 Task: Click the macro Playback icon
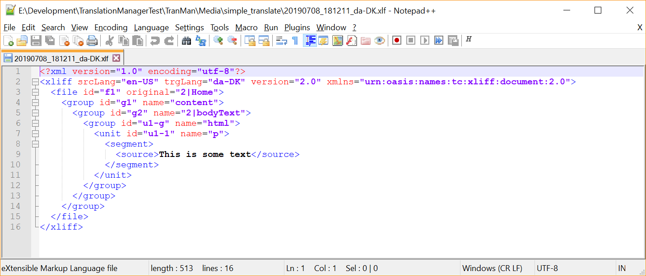[x=425, y=41]
